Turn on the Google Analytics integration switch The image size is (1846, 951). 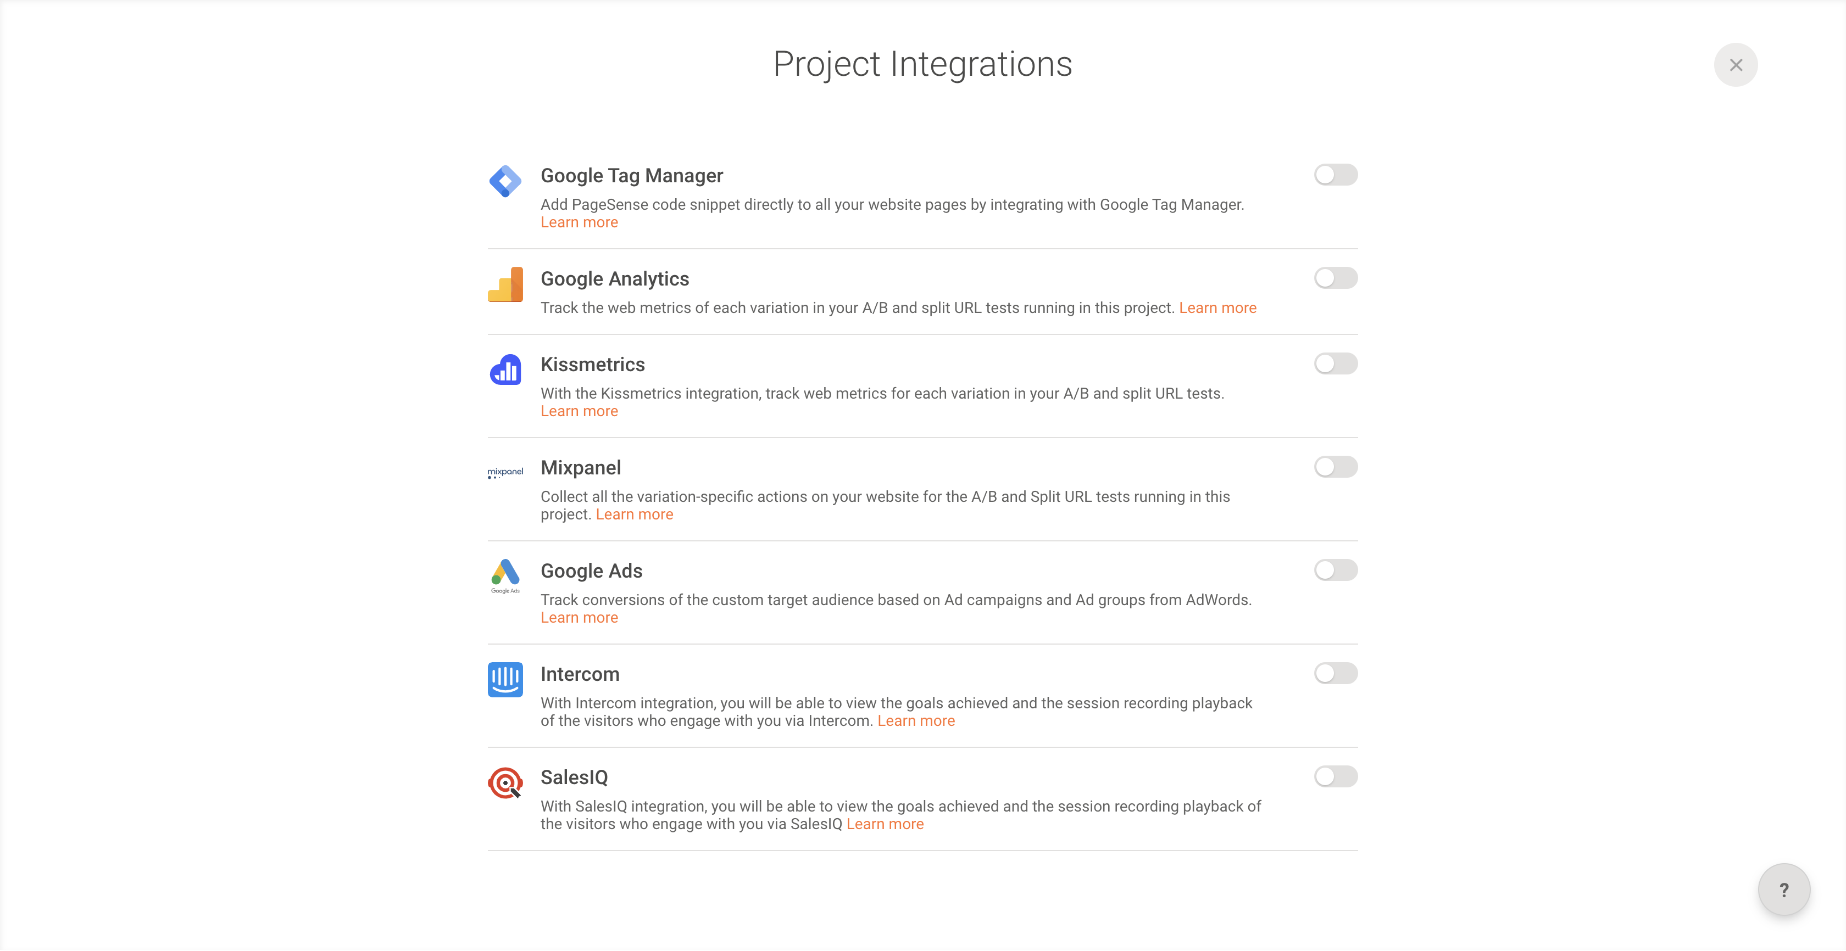pos(1335,278)
